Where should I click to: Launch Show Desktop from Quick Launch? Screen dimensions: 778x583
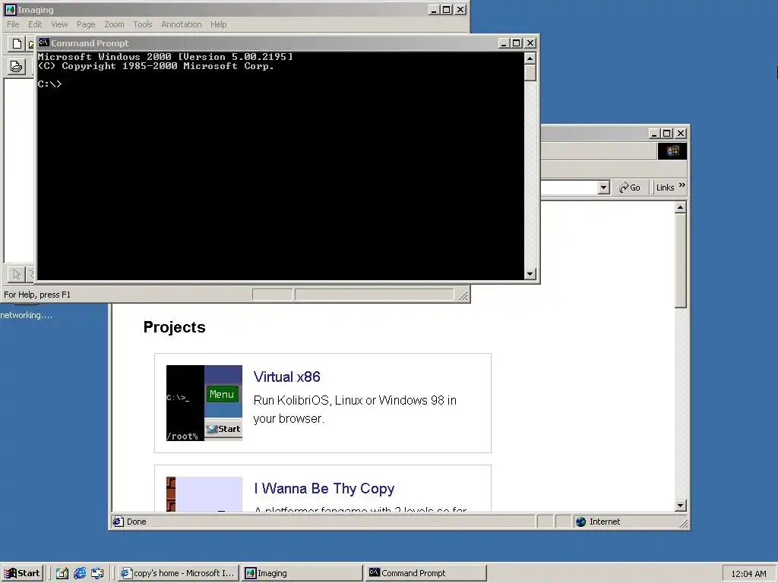click(x=62, y=573)
